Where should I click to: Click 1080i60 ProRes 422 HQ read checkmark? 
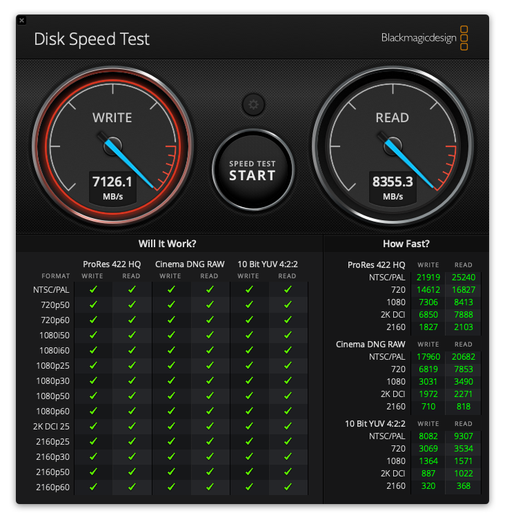click(132, 350)
